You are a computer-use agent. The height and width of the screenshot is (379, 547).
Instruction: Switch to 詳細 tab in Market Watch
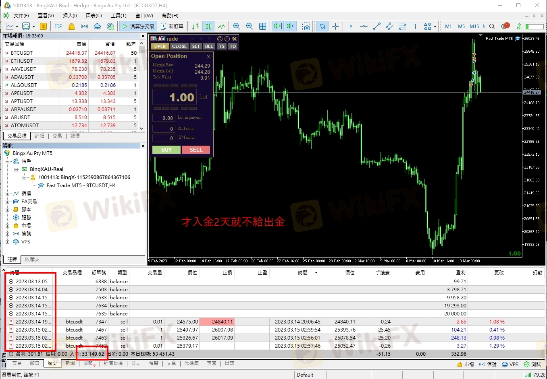tap(40, 136)
